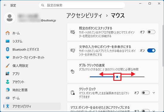
Task: Click the 時刻と言語 globe clock icon
Action: coord(7,90)
